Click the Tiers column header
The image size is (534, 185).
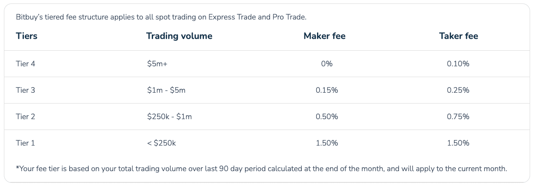tap(27, 36)
